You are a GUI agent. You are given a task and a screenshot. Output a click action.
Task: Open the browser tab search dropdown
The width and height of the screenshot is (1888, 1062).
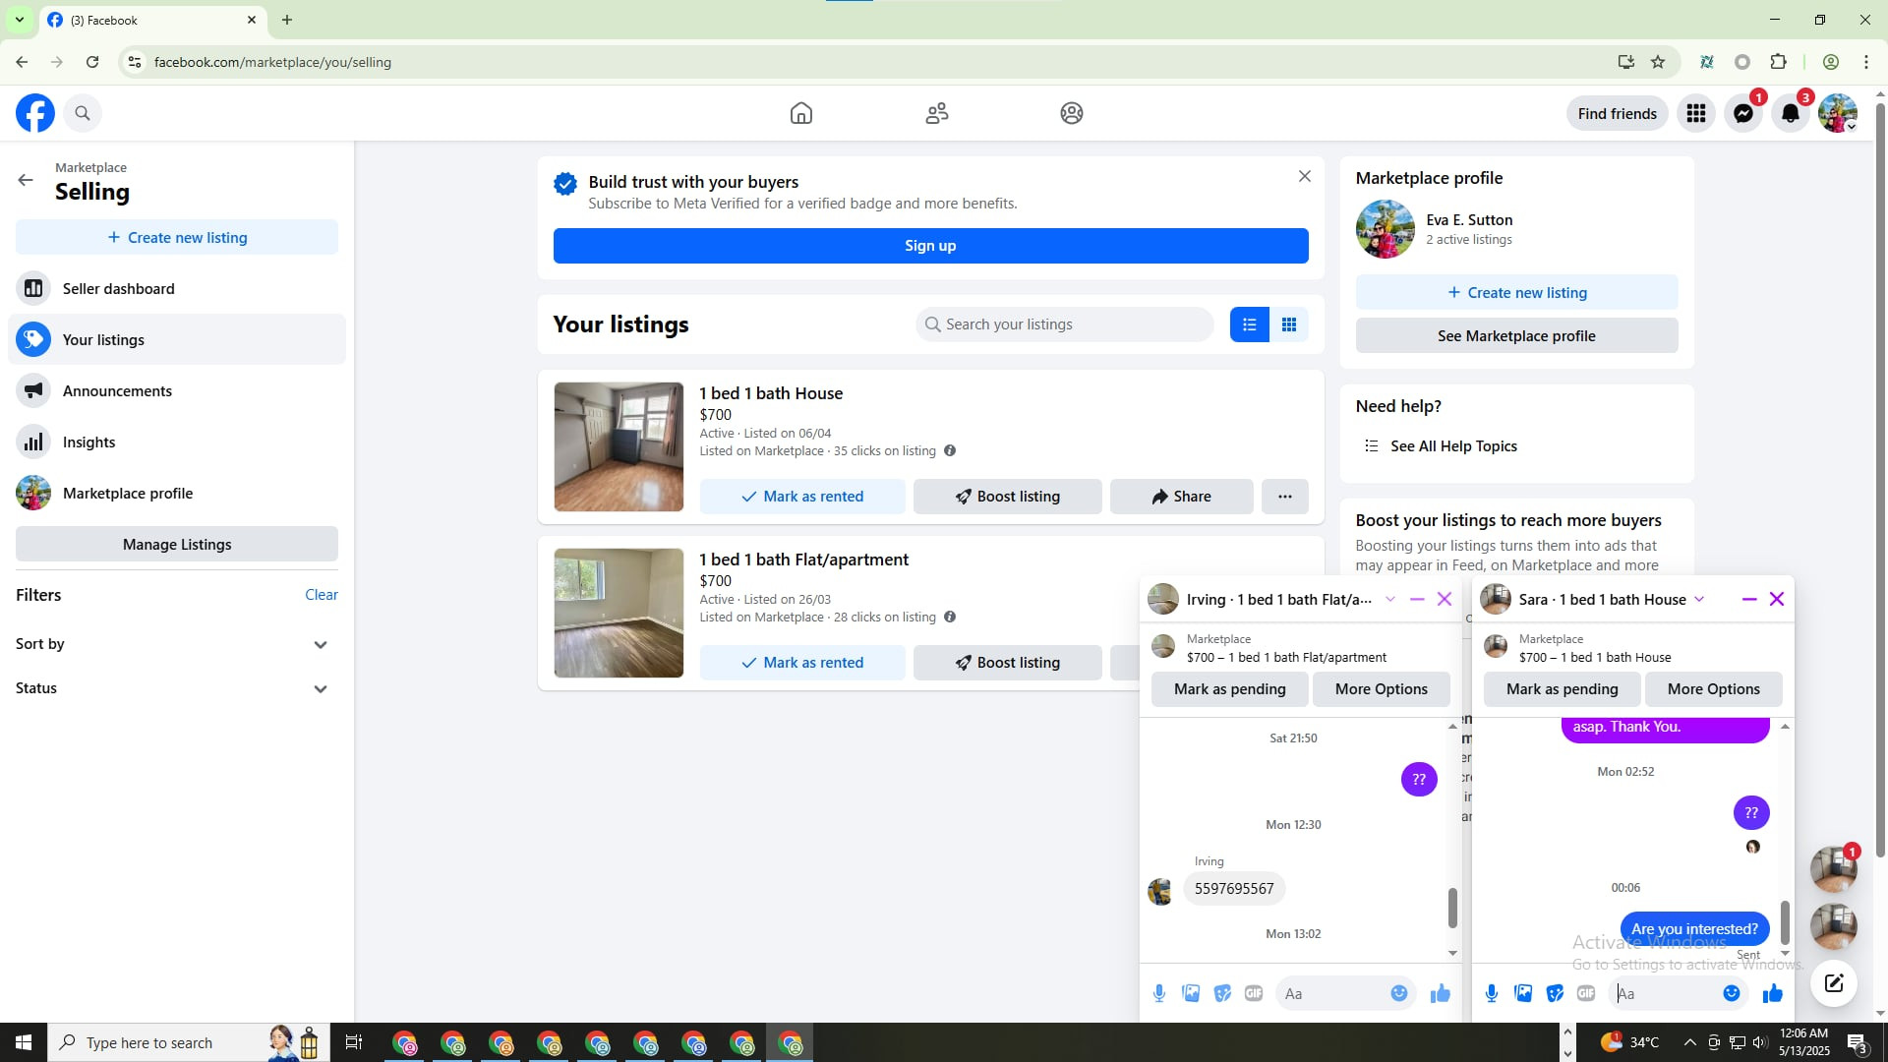(19, 20)
